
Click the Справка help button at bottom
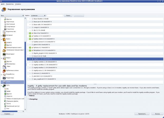pyautogui.click(x=7, y=114)
